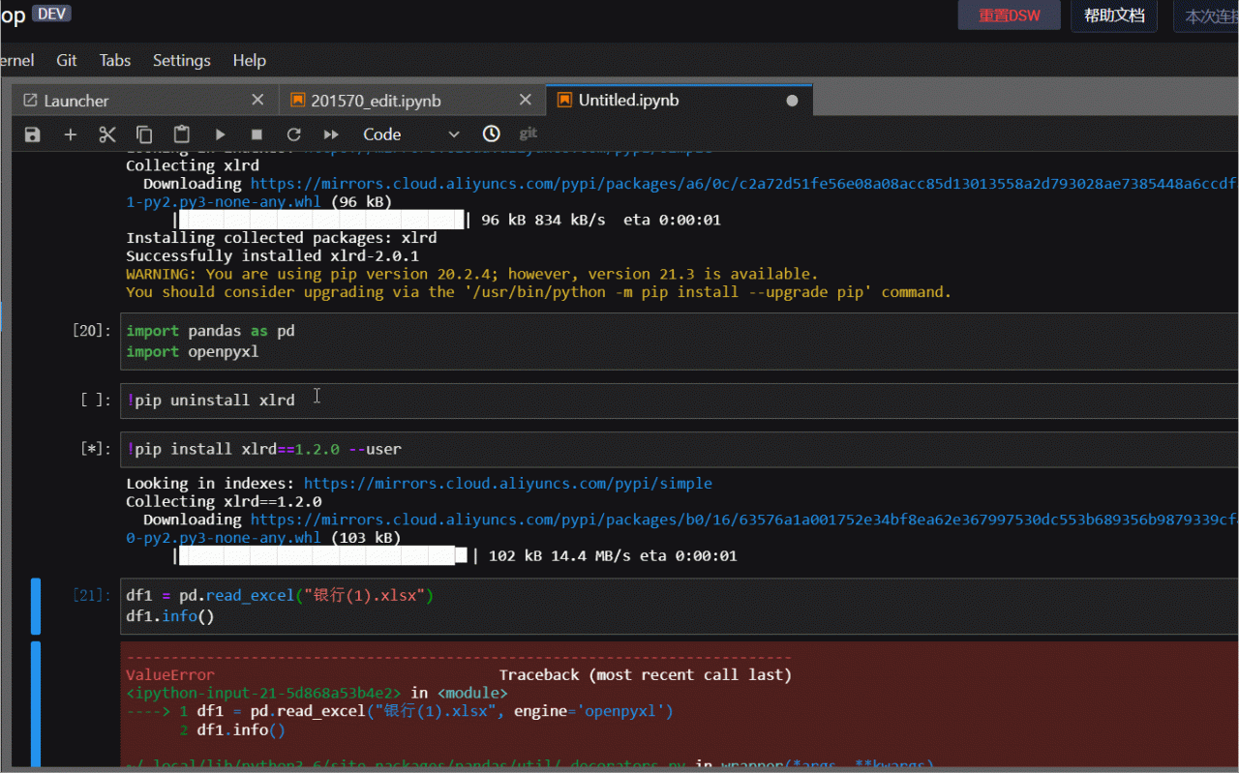Image resolution: width=1239 pixels, height=773 pixels.
Task: Restart kernel and run all cells
Action: [331, 134]
